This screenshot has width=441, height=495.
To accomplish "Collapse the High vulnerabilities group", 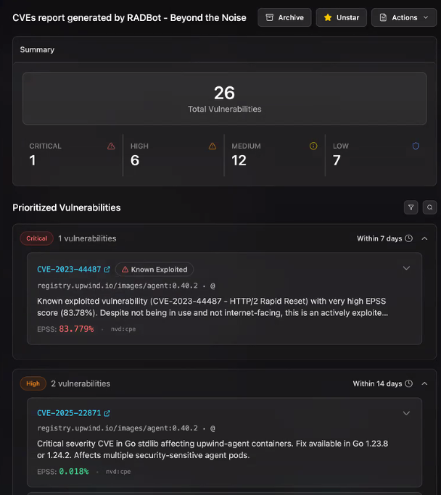I will (424, 383).
